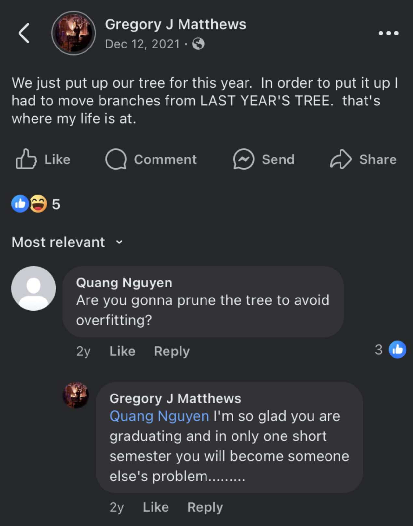413x526 pixels.
Task: Tap the back arrow icon
Action: [x=24, y=33]
